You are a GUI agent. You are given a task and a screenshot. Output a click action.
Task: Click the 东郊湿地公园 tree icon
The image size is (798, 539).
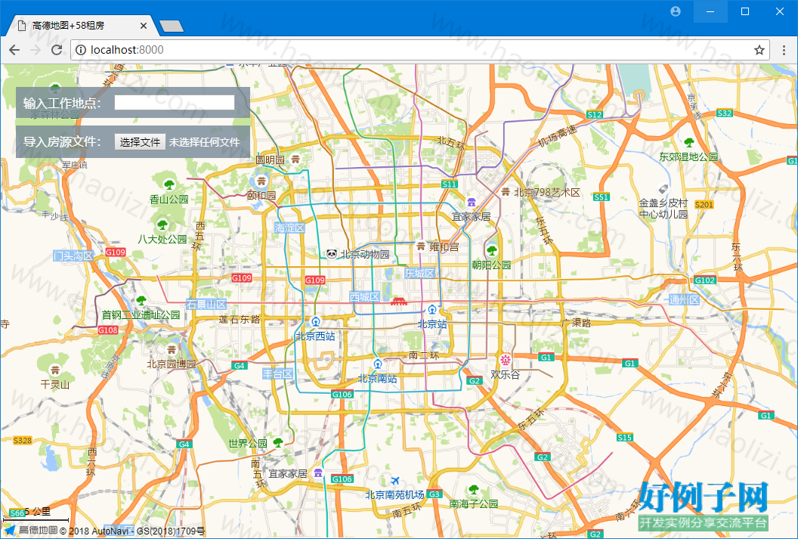[x=689, y=143]
